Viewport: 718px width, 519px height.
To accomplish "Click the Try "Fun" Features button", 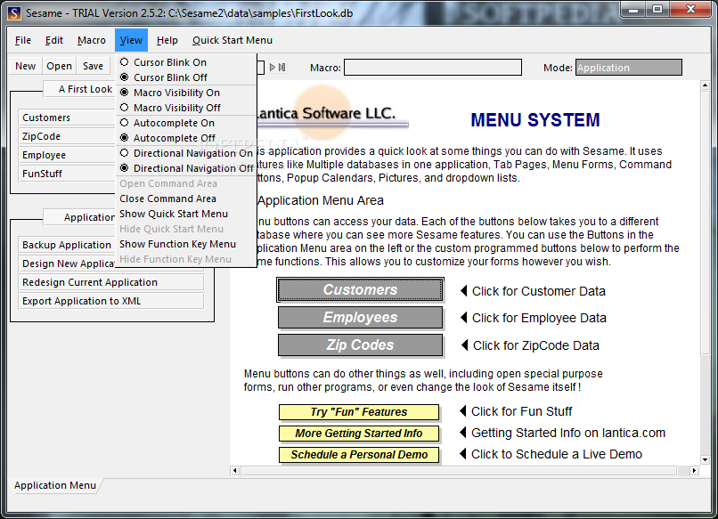I will 359,412.
